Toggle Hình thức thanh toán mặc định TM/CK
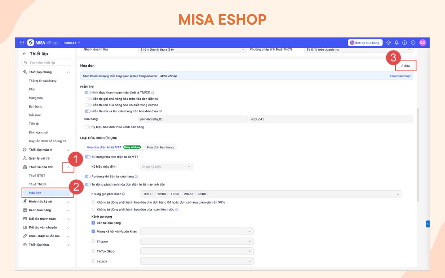 tap(87, 93)
